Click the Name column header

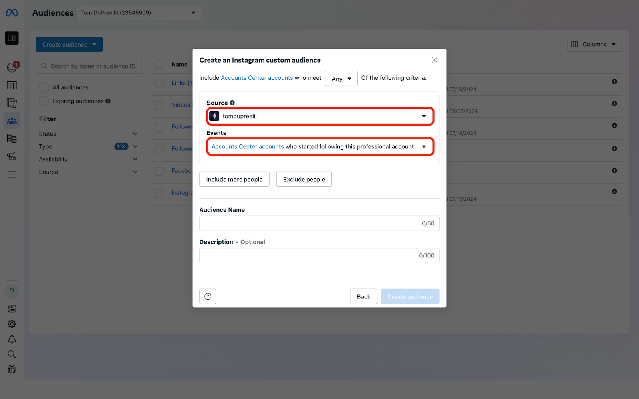click(179, 64)
